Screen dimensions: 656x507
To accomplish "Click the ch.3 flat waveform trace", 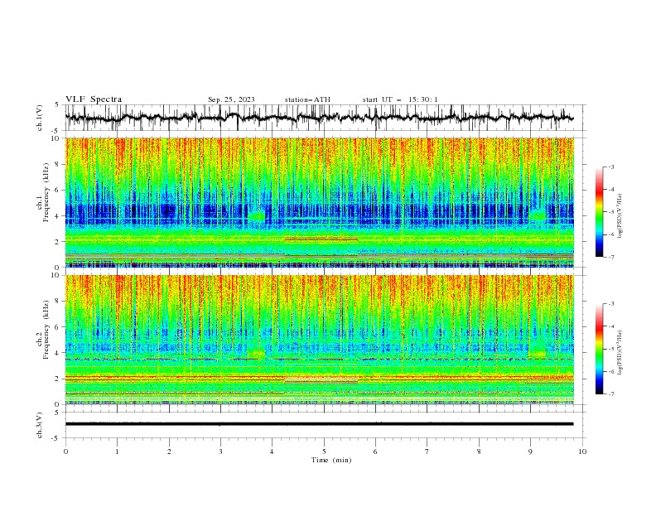I will coord(319,424).
